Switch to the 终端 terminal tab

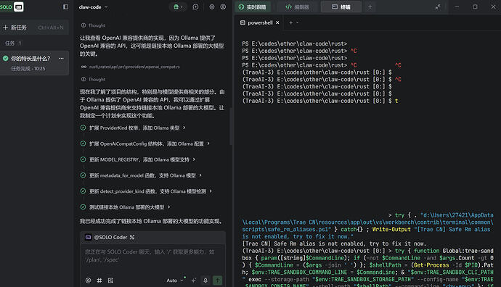(341, 7)
